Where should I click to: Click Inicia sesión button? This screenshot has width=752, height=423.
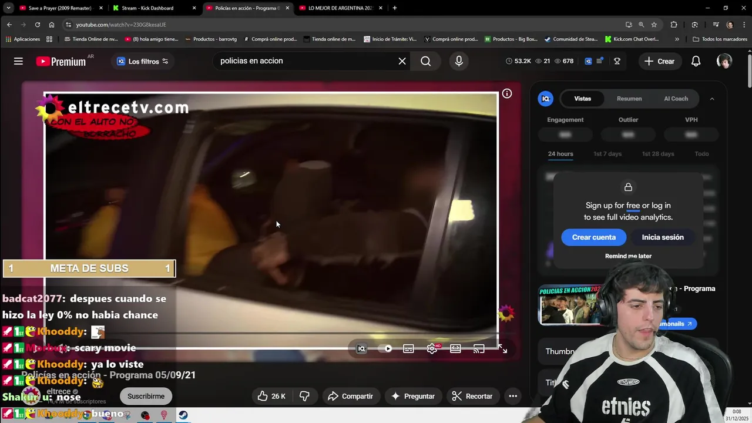tap(663, 237)
